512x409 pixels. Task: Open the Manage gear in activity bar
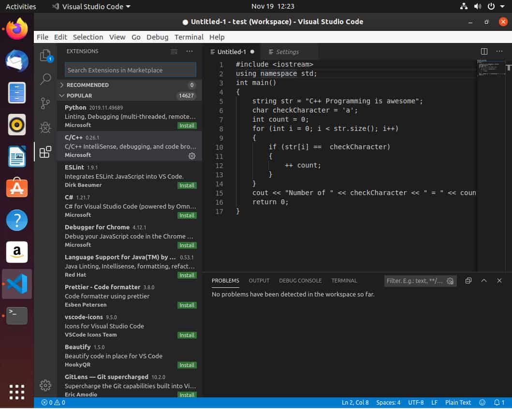click(x=45, y=385)
